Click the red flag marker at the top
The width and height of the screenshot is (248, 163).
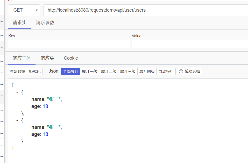pyautogui.click(x=8, y=1)
